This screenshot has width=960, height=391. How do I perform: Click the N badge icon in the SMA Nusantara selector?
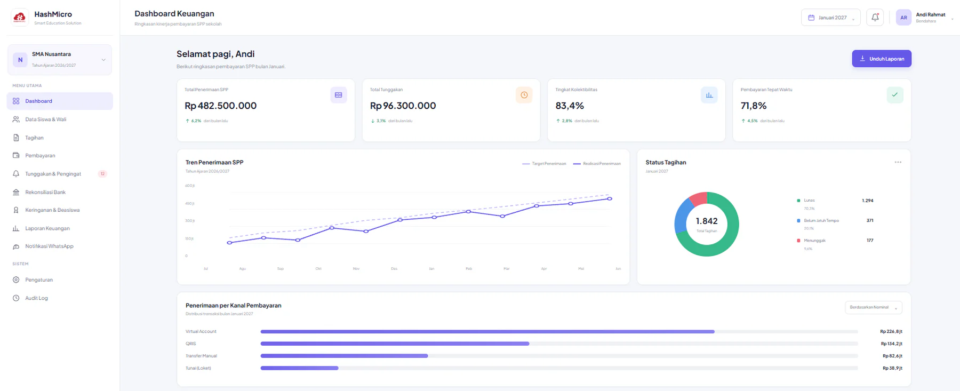click(20, 60)
